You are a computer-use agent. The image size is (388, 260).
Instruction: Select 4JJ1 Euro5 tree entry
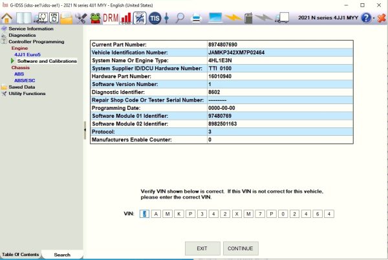[x=27, y=54]
